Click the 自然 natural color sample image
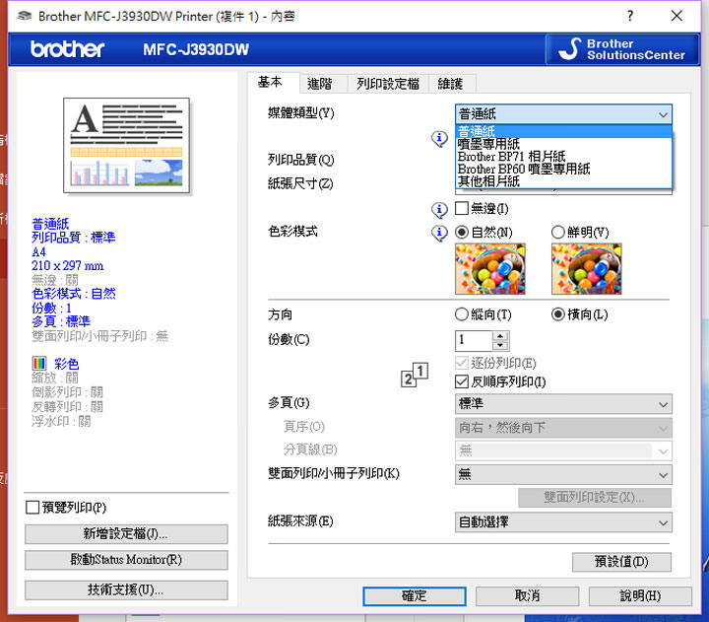 coord(490,269)
